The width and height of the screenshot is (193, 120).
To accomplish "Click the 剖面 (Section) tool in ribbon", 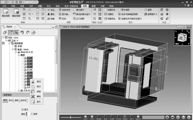I will coord(51,19).
